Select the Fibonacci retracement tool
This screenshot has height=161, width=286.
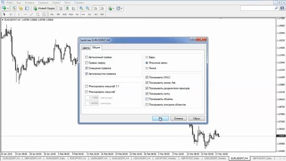click(44, 14)
